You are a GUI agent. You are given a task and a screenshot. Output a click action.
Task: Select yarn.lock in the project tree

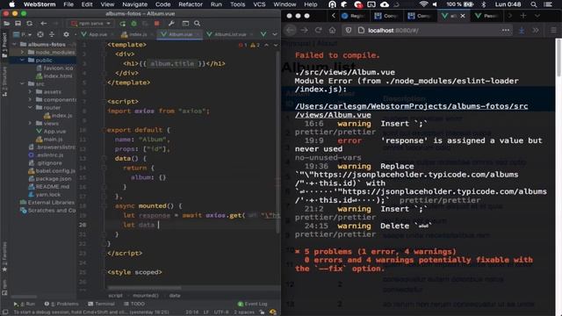45,194
